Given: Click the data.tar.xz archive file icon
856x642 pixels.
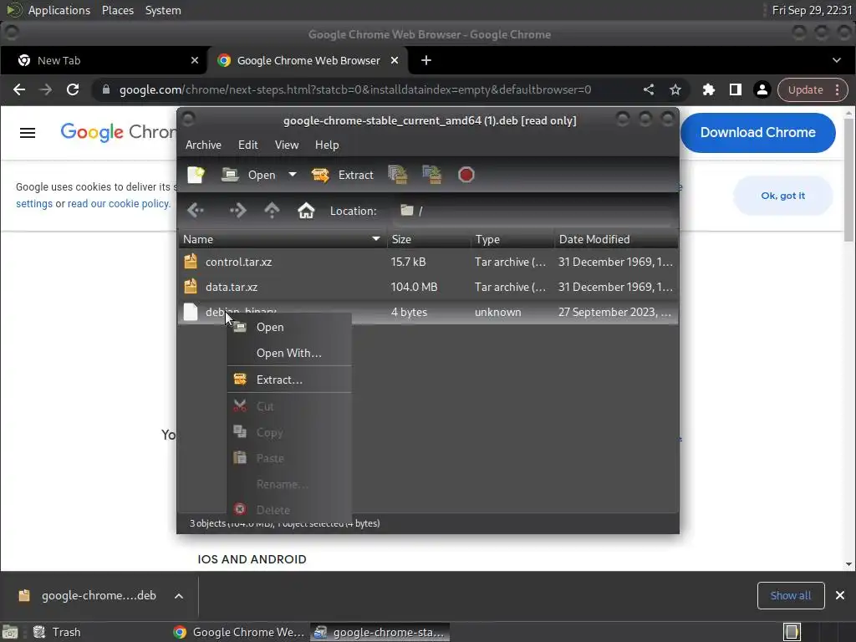Looking at the screenshot, I should point(191,287).
